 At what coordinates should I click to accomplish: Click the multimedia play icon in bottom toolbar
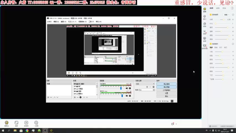(x=26, y=124)
